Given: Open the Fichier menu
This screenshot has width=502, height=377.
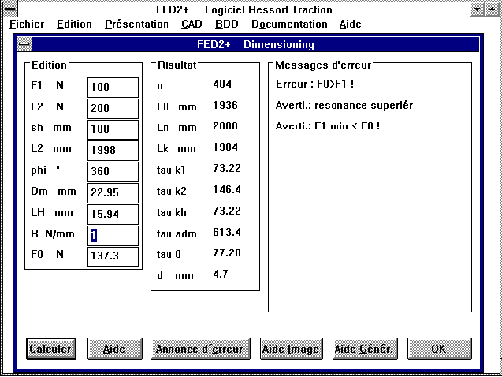Looking at the screenshot, I should pos(27,24).
